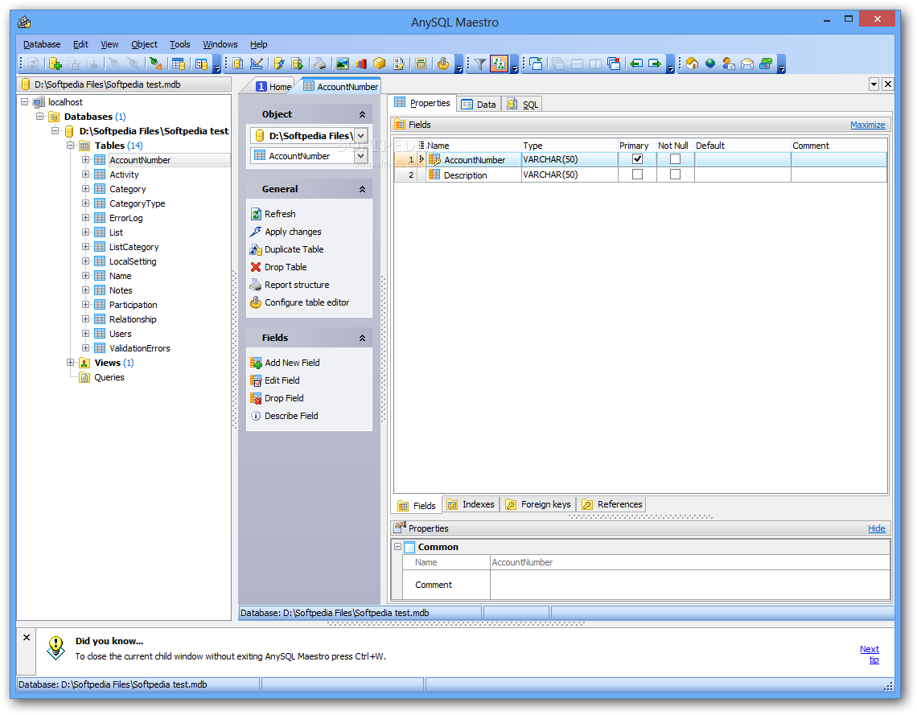The image size is (917, 715).
Task: Click the lightning bolt SQL script icon
Action: coord(279,64)
